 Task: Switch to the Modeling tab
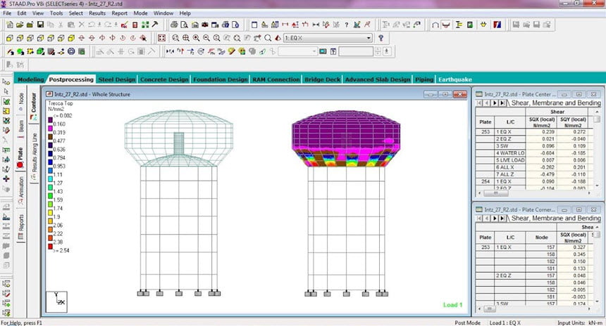point(30,79)
